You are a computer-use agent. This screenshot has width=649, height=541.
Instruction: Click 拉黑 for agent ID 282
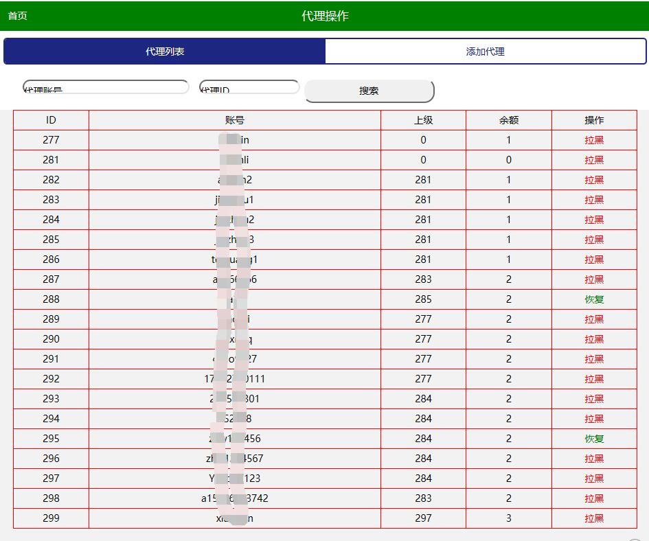(x=593, y=179)
